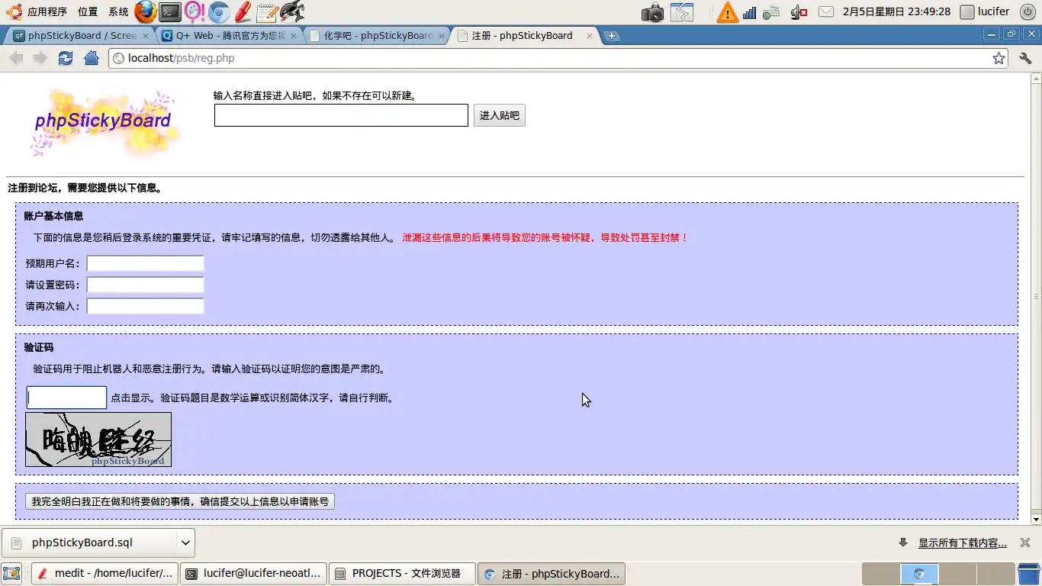Close the 化学吧 tab

point(441,36)
